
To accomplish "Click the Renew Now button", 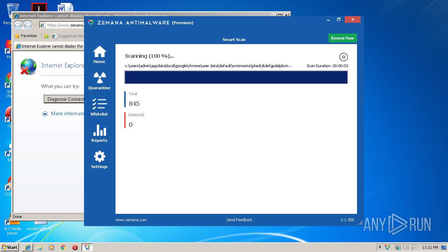I will click(342, 38).
